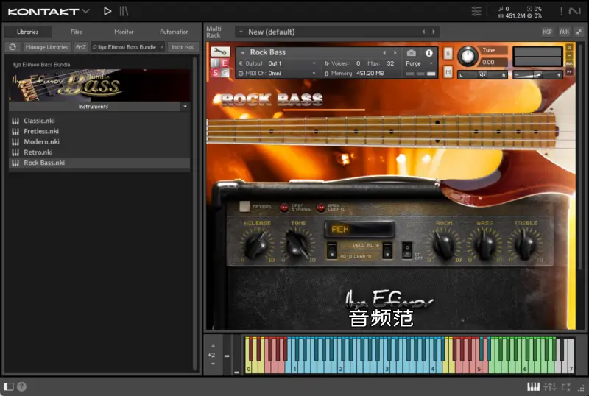Open the New (default) multi dropdown
Viewport: 589px width, 396px height.
tap(241, 32)
